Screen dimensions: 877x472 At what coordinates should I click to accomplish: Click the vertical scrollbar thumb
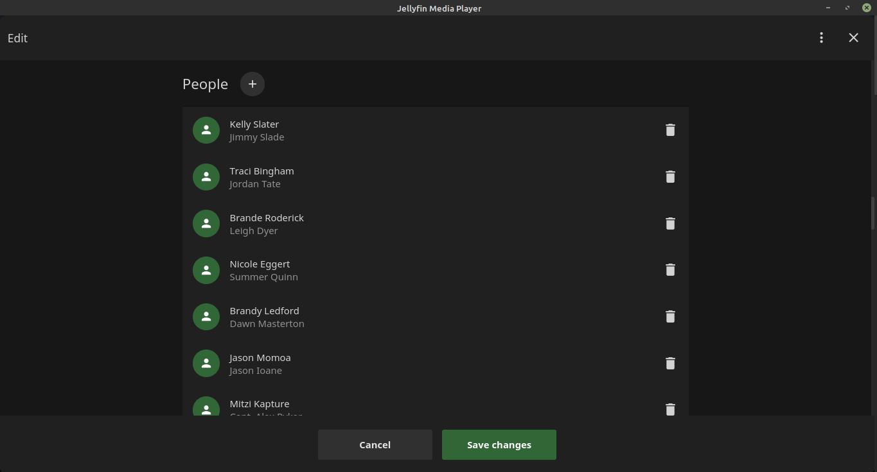pos(873,213)
